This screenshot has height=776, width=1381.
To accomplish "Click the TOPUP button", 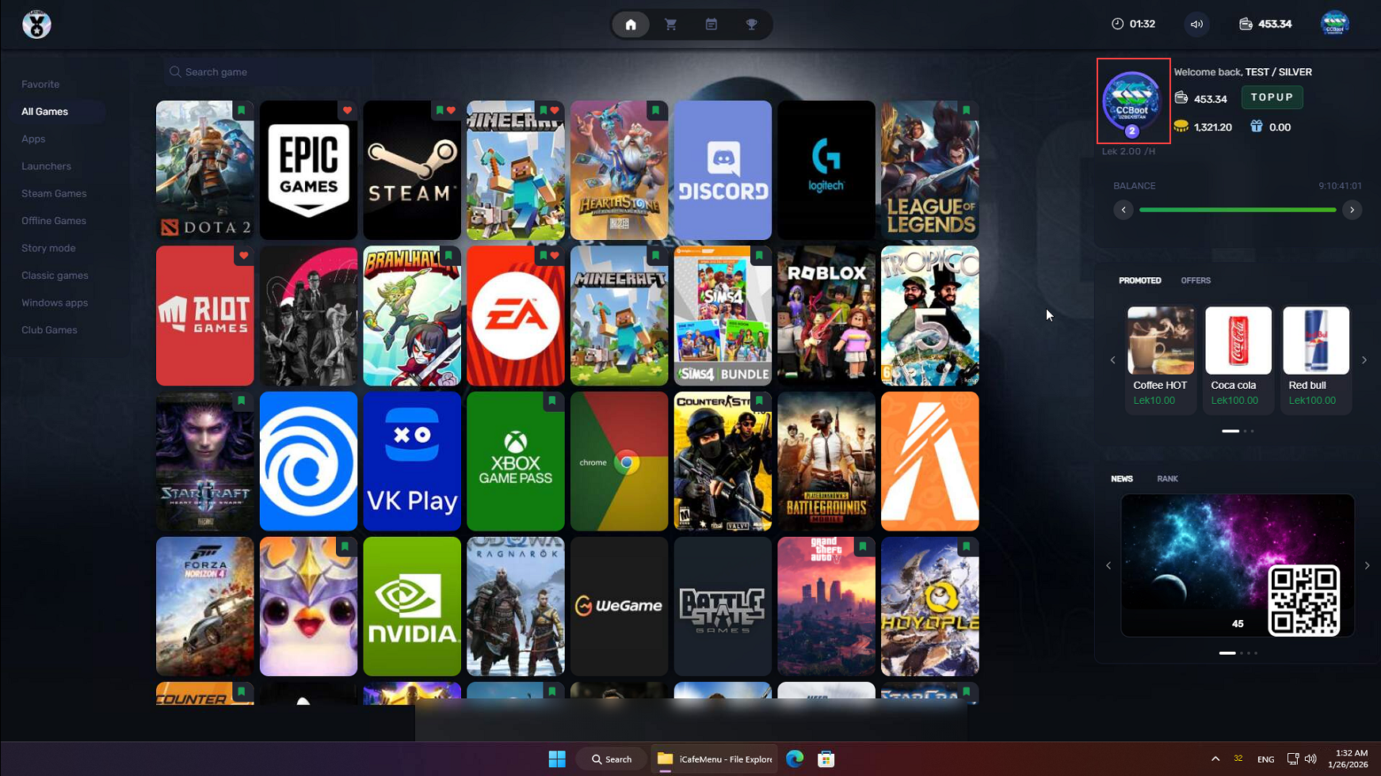I will pos(1272,97).
